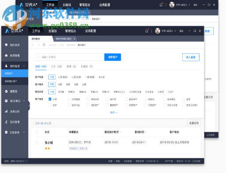
Task: Click the bell icon in the back window
Action: [161, 5]
